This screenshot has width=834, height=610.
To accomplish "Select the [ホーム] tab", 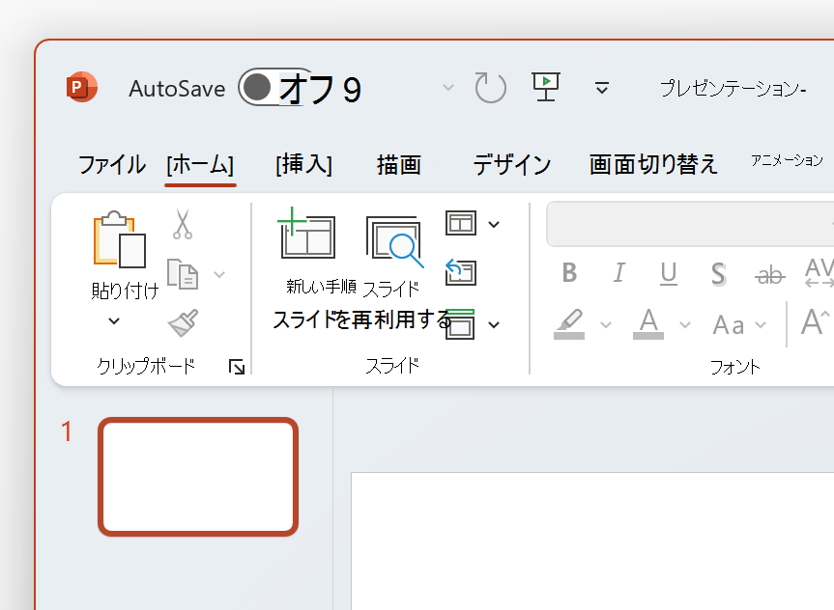I will pos(200,165).
